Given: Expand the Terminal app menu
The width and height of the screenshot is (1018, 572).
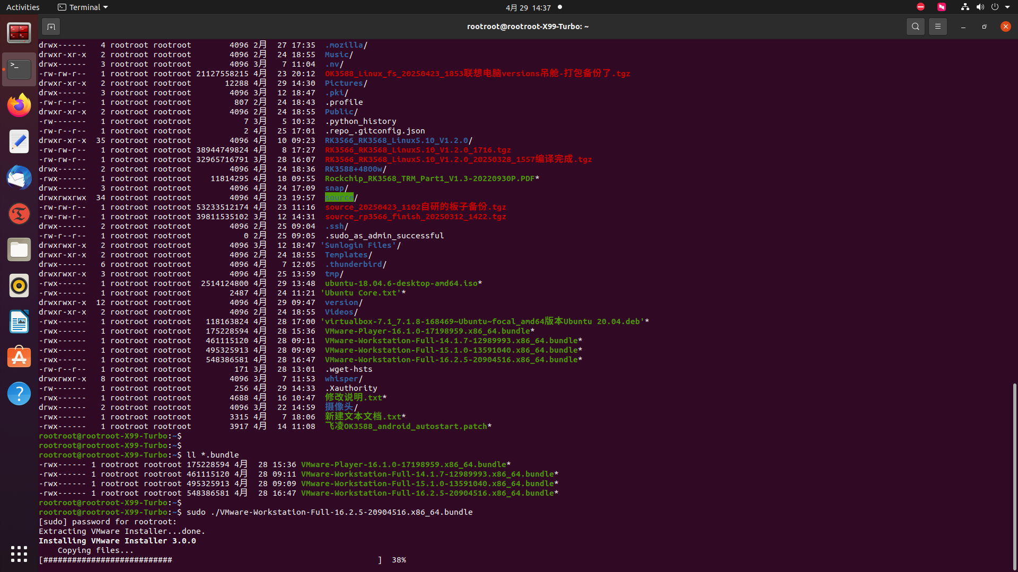Looking at the screenshot, I should [83, 7].
